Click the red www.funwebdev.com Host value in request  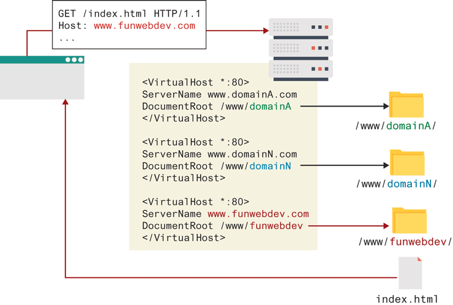(144, 26)
